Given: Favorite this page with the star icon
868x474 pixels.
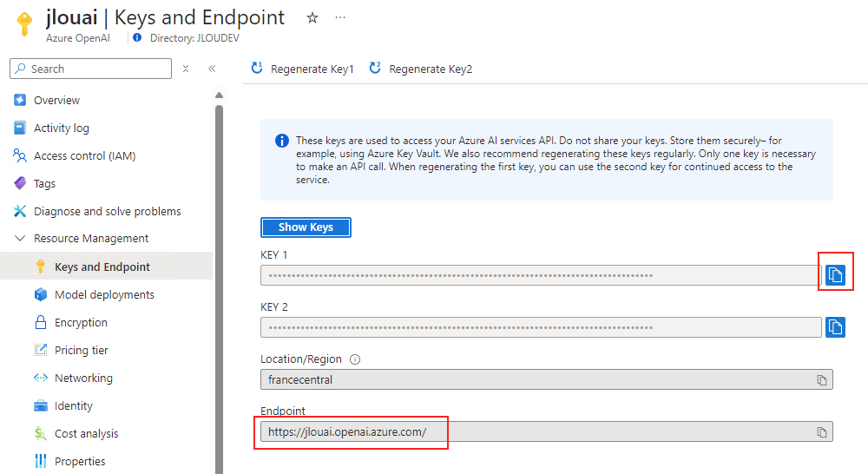Looking at the screenshot, I should pyautogui.click(x=312, y=17).
